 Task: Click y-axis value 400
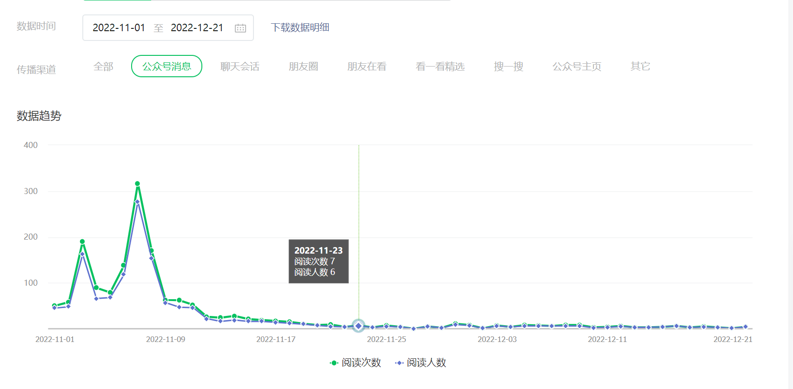(x=31, y=145)
